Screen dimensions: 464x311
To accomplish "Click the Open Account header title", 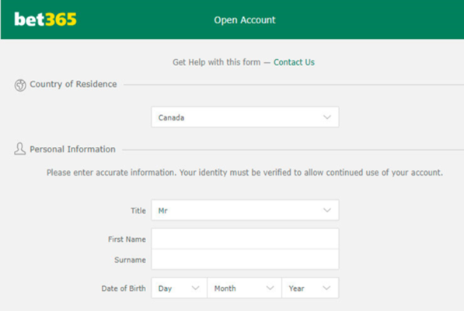I will tap(245, 19).
